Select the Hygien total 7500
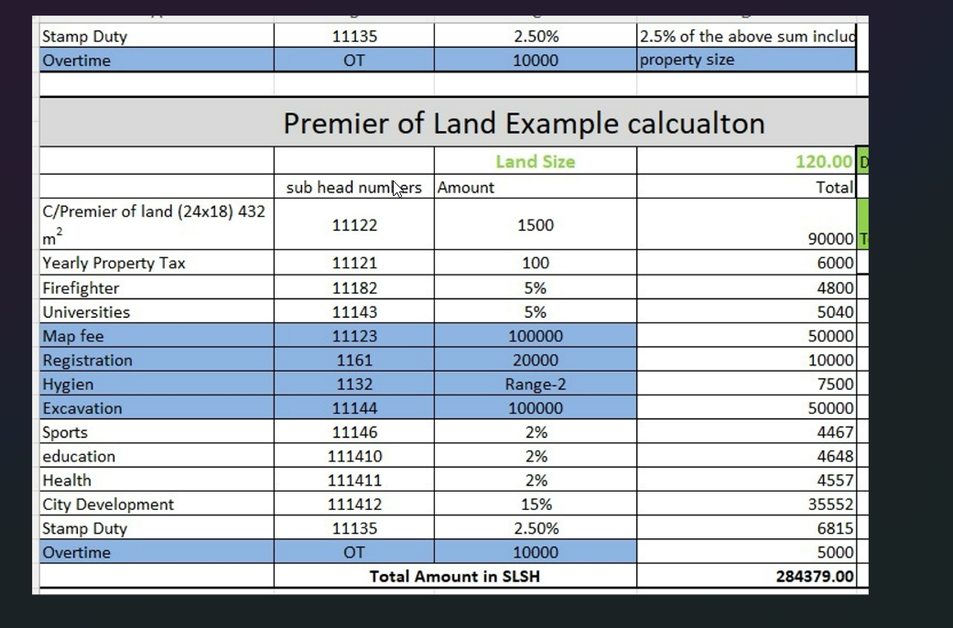 pyautogui.click(x=746, y=384)
